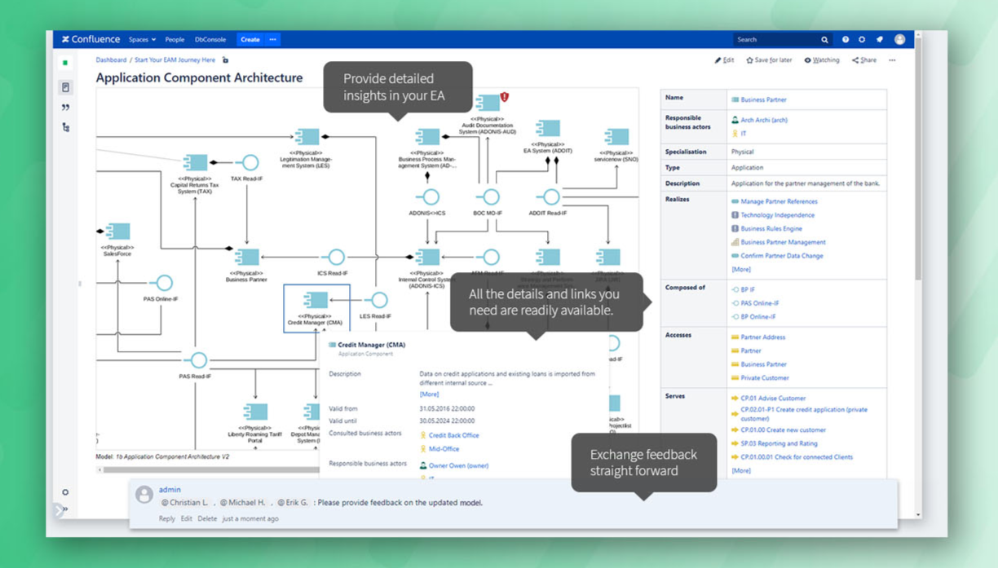Delete the admin comment
The height and width of the screenshot is (568, 998).
pos(207,518)
